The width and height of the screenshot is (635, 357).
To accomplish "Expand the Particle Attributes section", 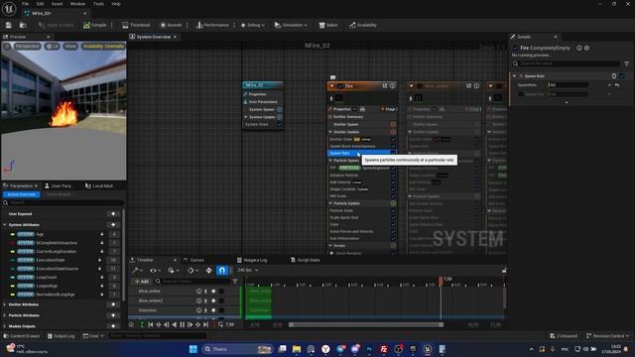I will click(5, 315).
